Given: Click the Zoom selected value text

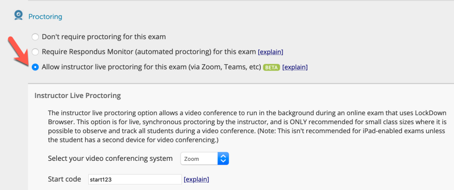Looking at the screenshot, I should pyautogui.click(x=192, y=159).
